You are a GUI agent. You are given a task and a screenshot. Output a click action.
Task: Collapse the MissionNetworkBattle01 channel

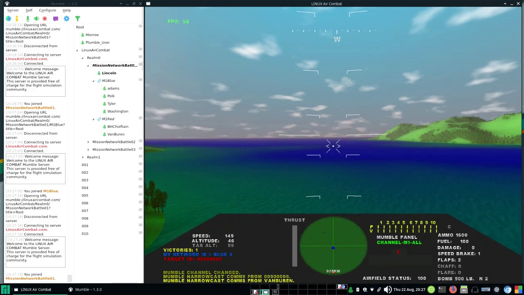(x=88, y=66)
